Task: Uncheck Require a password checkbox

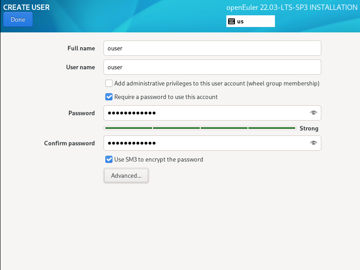Action: (x=109, y=97)
